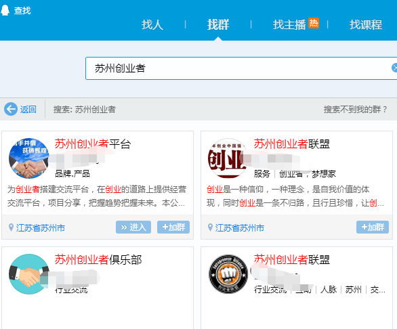This screenshot has height=329, width=397.
Task: Open the 找课程 tab
Action: click(x=366, y=24)
